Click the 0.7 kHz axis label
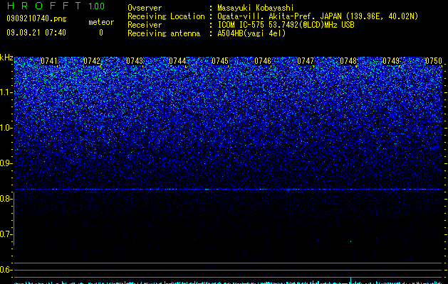448x284 pixels. click(6, 234)
